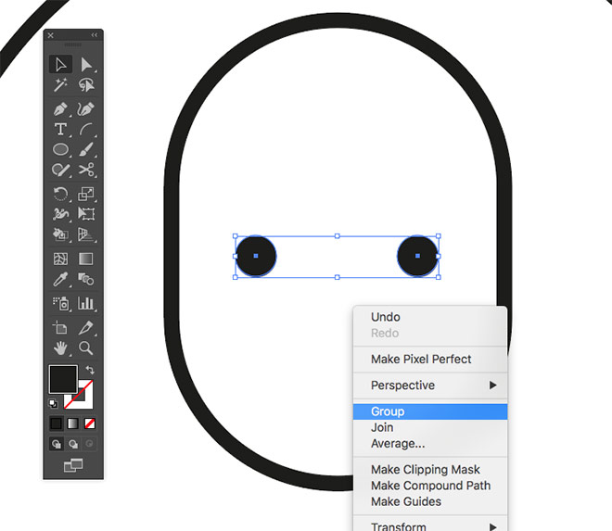Select the Shape Builder tool
This screenshot has height=531, width=612.
tap(60, 234)
